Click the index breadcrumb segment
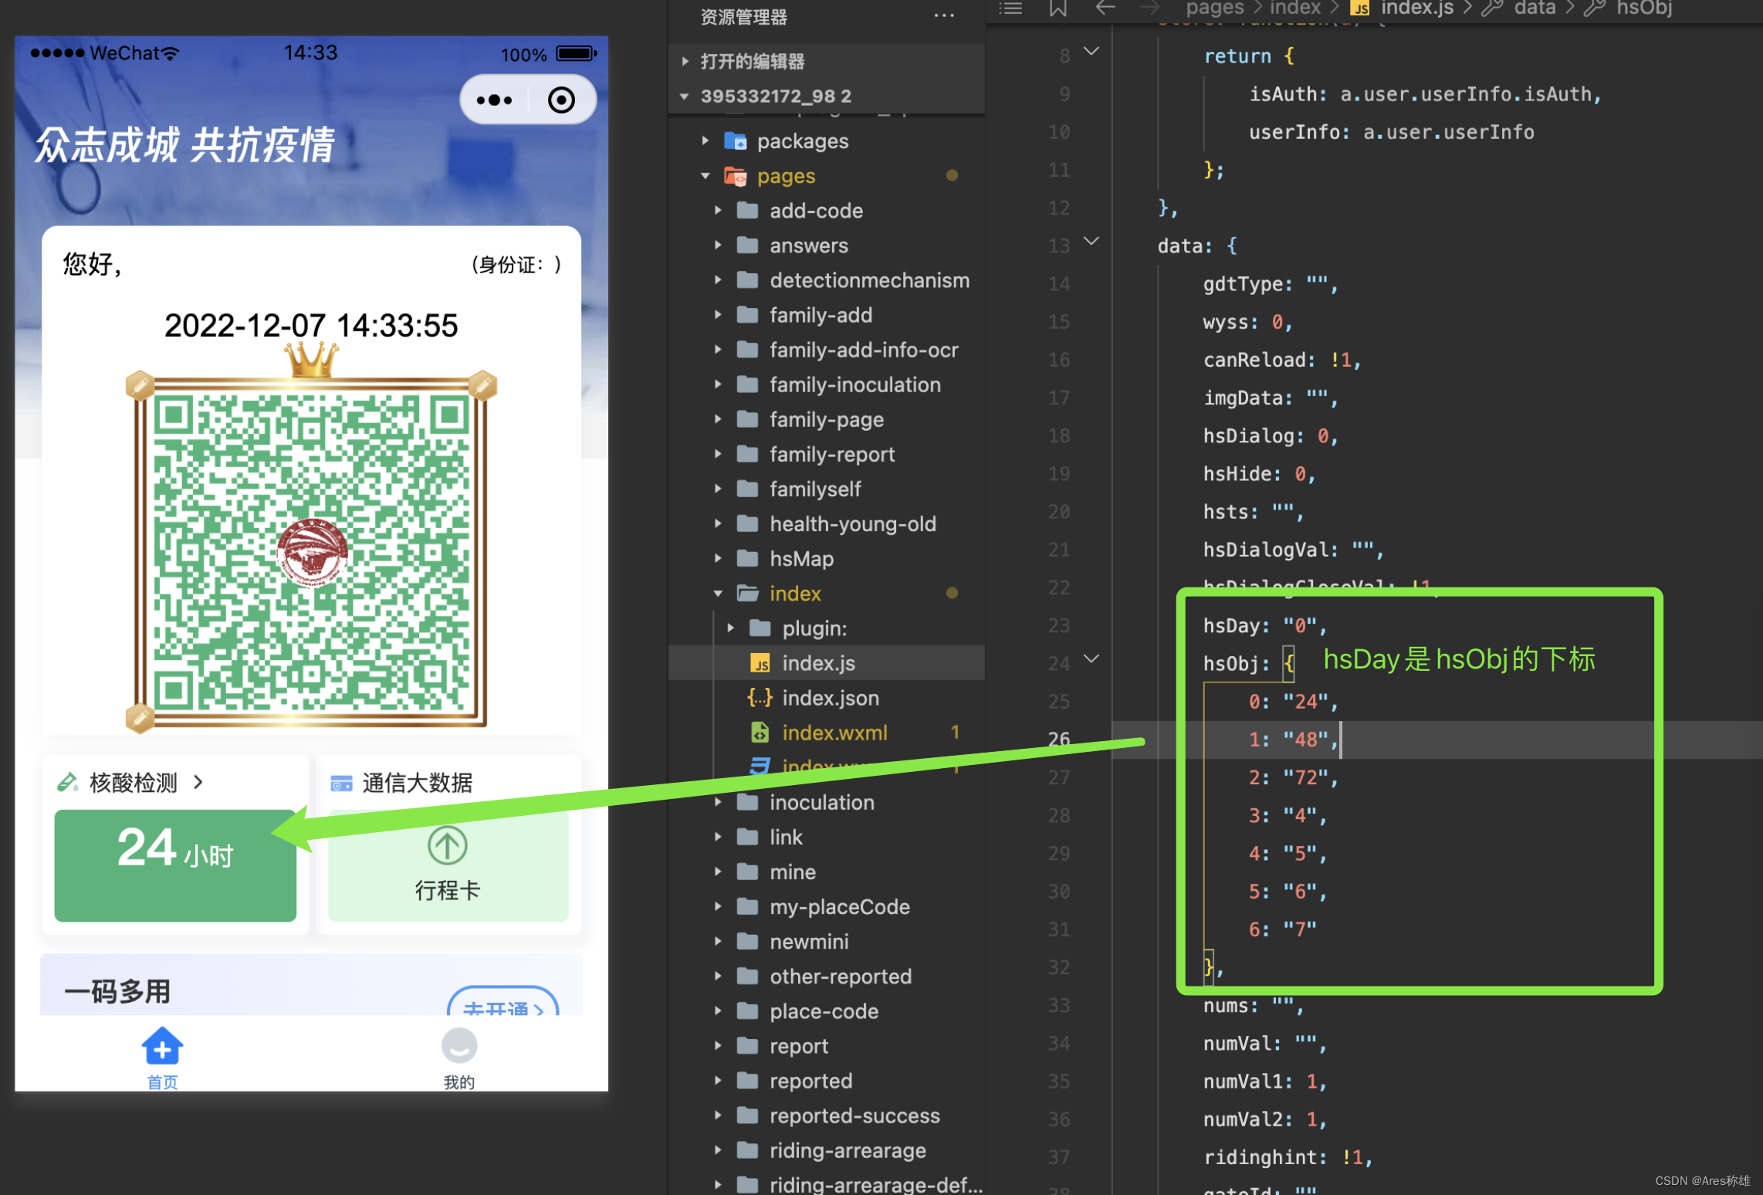This screenshot has width=1763, height=1195. pos(1295,8)
